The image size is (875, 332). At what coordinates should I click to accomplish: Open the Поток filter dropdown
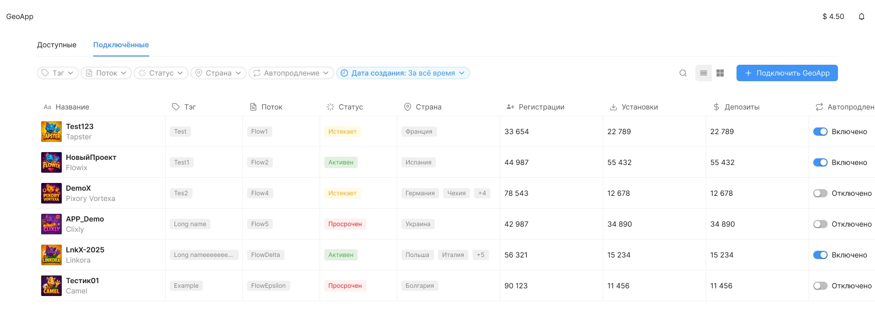click(106, 73)
